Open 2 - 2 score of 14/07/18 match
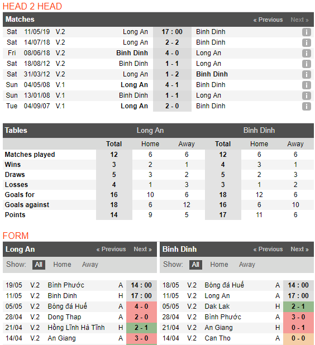Screen dimensions: 315x345 [x=172, y=42]
